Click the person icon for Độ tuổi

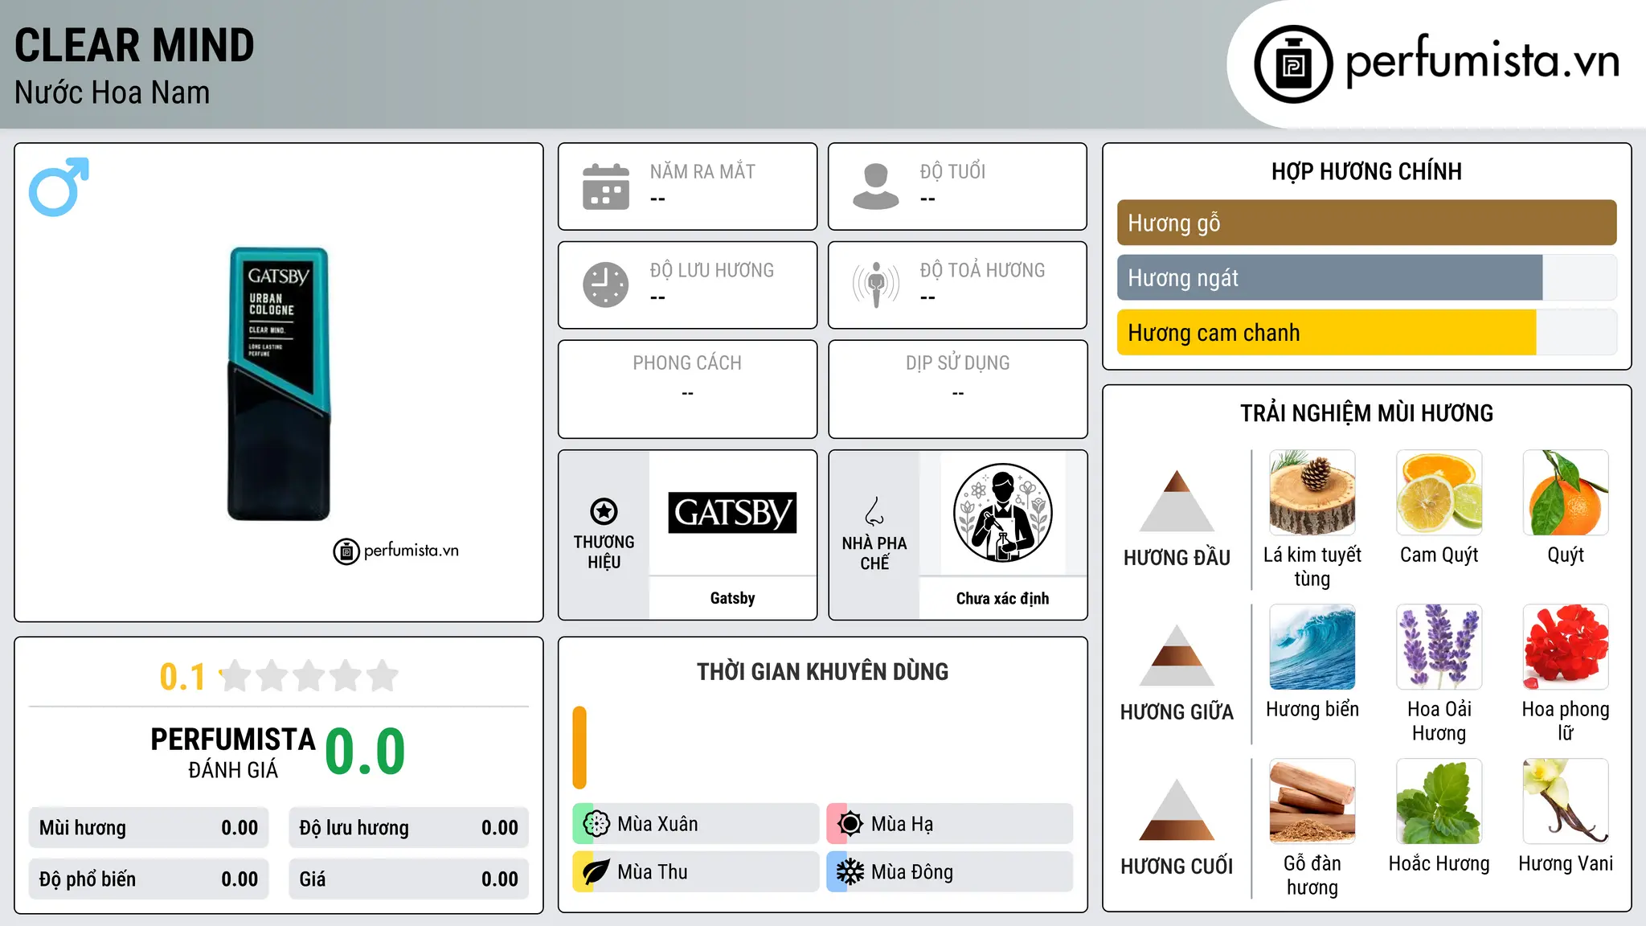876,186
